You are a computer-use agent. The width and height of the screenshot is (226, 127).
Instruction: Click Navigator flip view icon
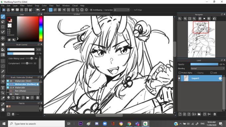coord(214,19)
